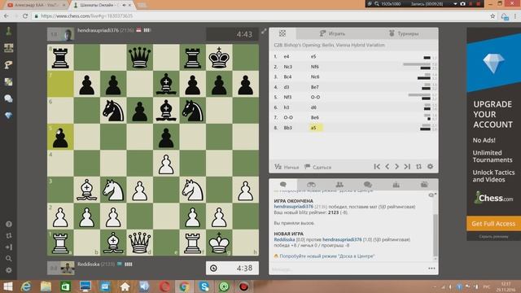Jump to the last move of the game
This screenshot has width=521, height=293.
point(407,166)
